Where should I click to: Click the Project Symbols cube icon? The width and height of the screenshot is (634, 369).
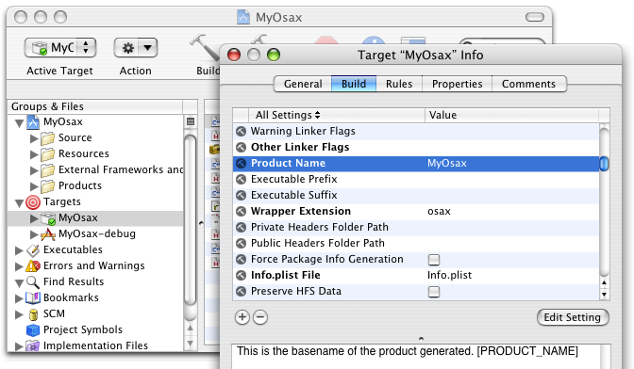click(33, 329)
